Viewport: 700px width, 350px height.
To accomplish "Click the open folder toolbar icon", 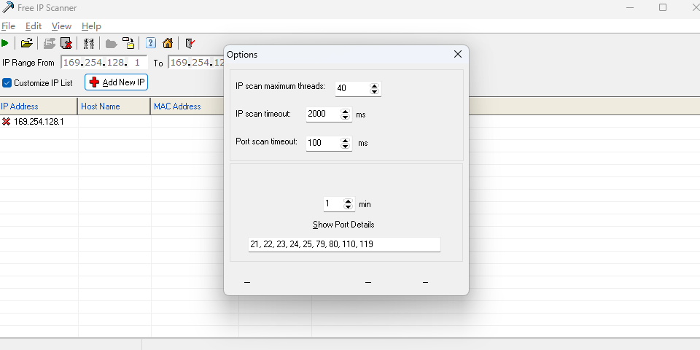I will pos(27,43).
